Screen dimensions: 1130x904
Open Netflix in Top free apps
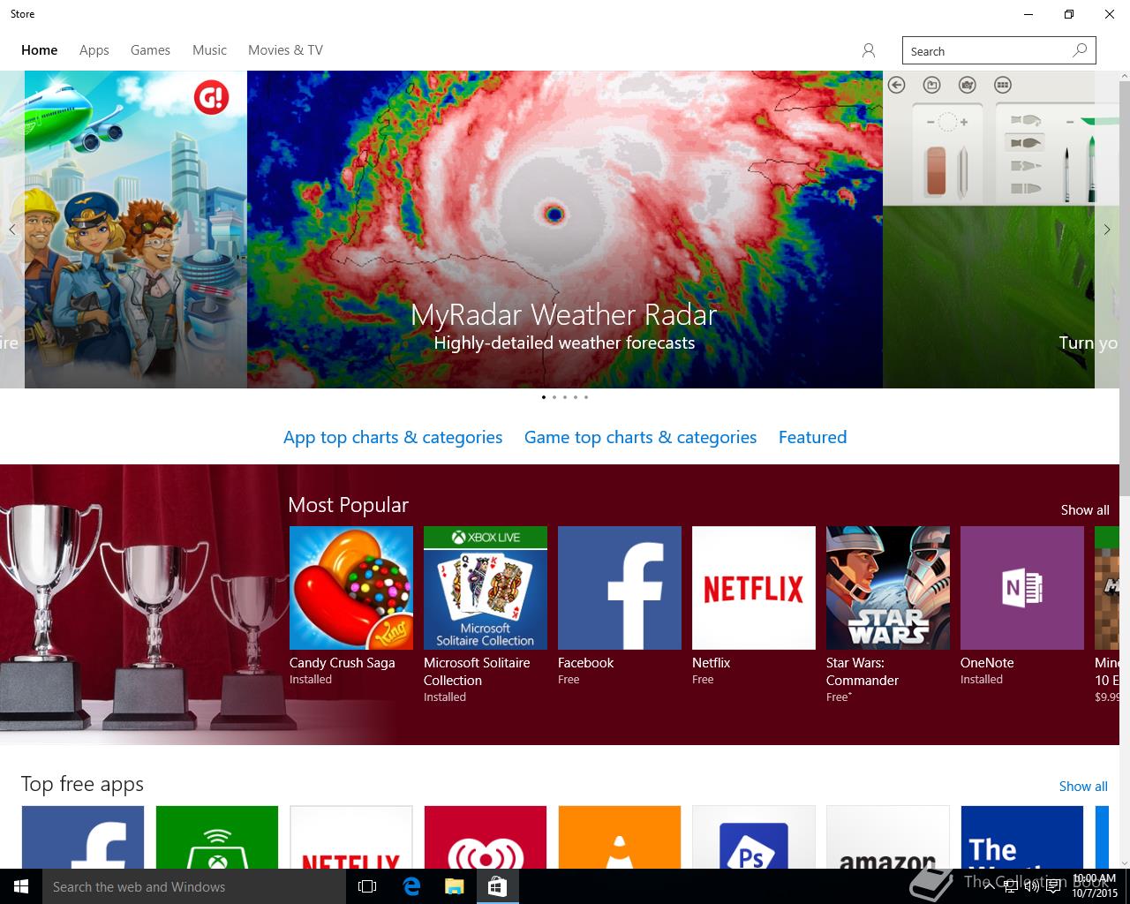[x=351, y=837]
